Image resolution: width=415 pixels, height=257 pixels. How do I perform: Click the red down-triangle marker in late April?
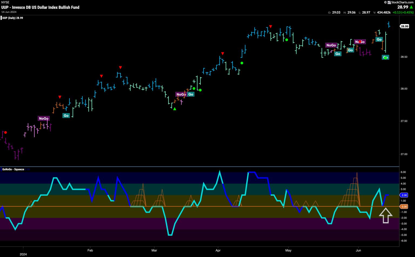point(270,26)
